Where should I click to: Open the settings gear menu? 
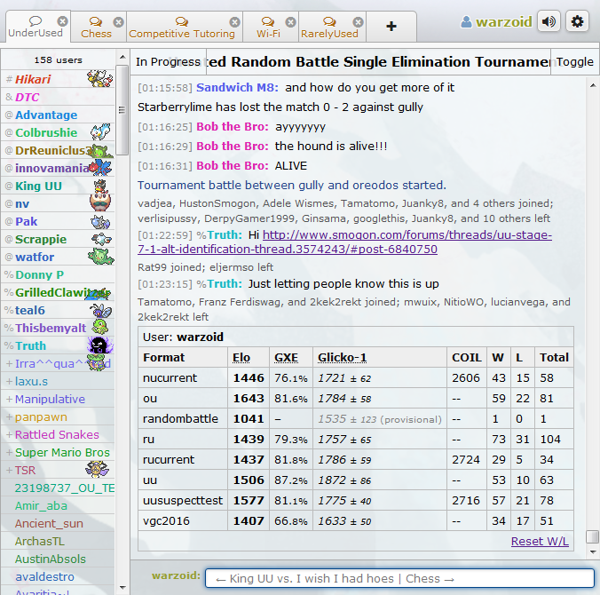click(577, 22)
